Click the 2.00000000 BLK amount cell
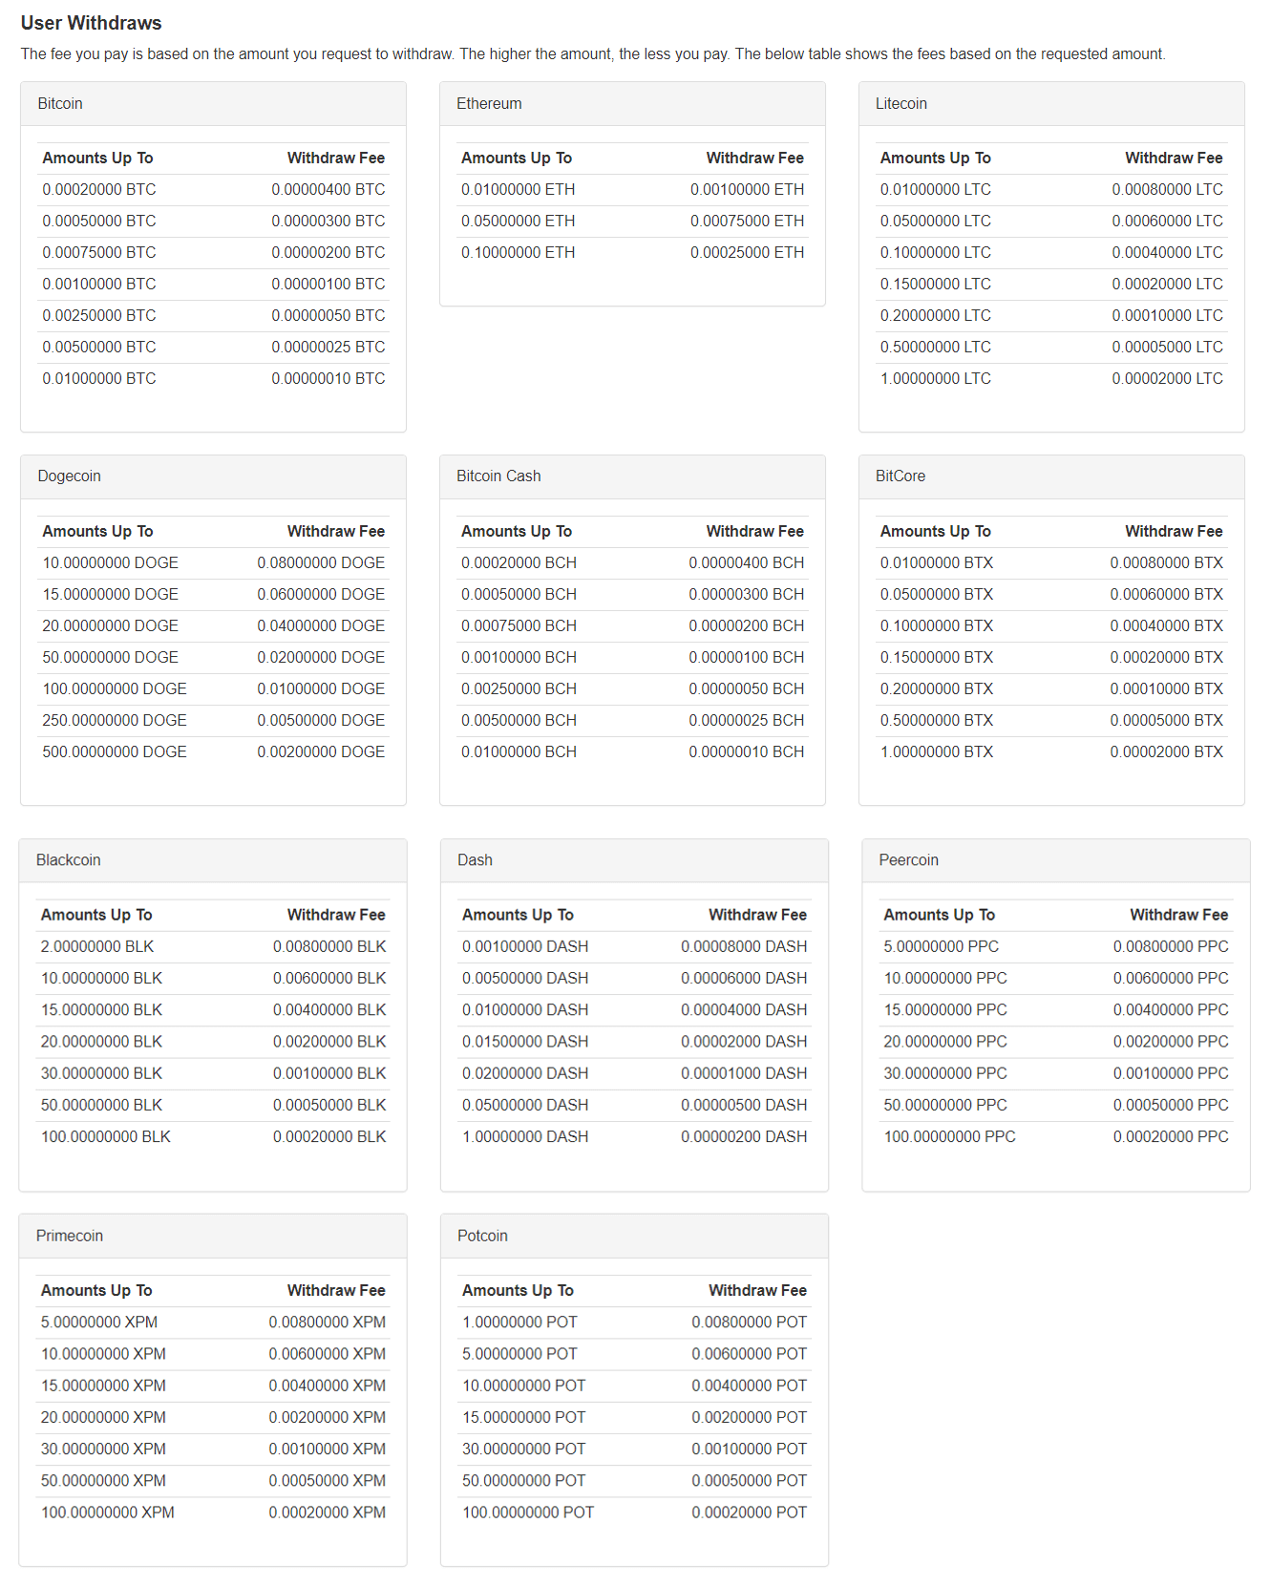 tap(97, 947)
